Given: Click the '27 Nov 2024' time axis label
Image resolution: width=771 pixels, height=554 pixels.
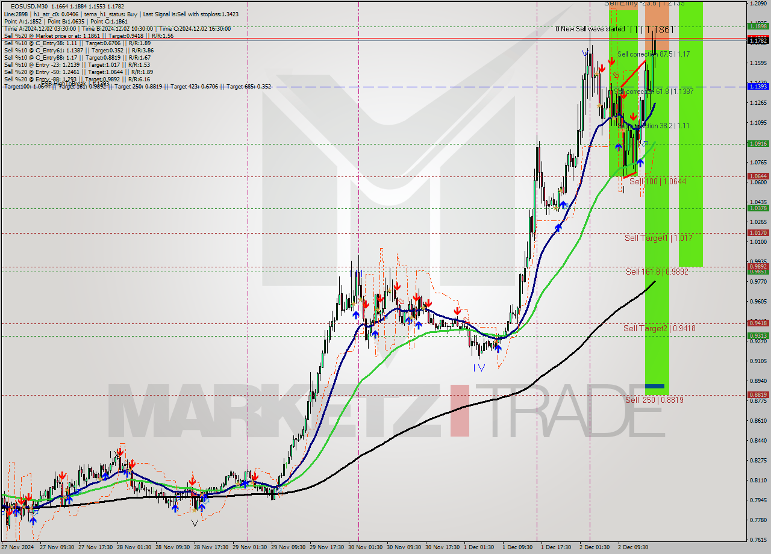Looking at the screenshot, I should coord(16,547).
